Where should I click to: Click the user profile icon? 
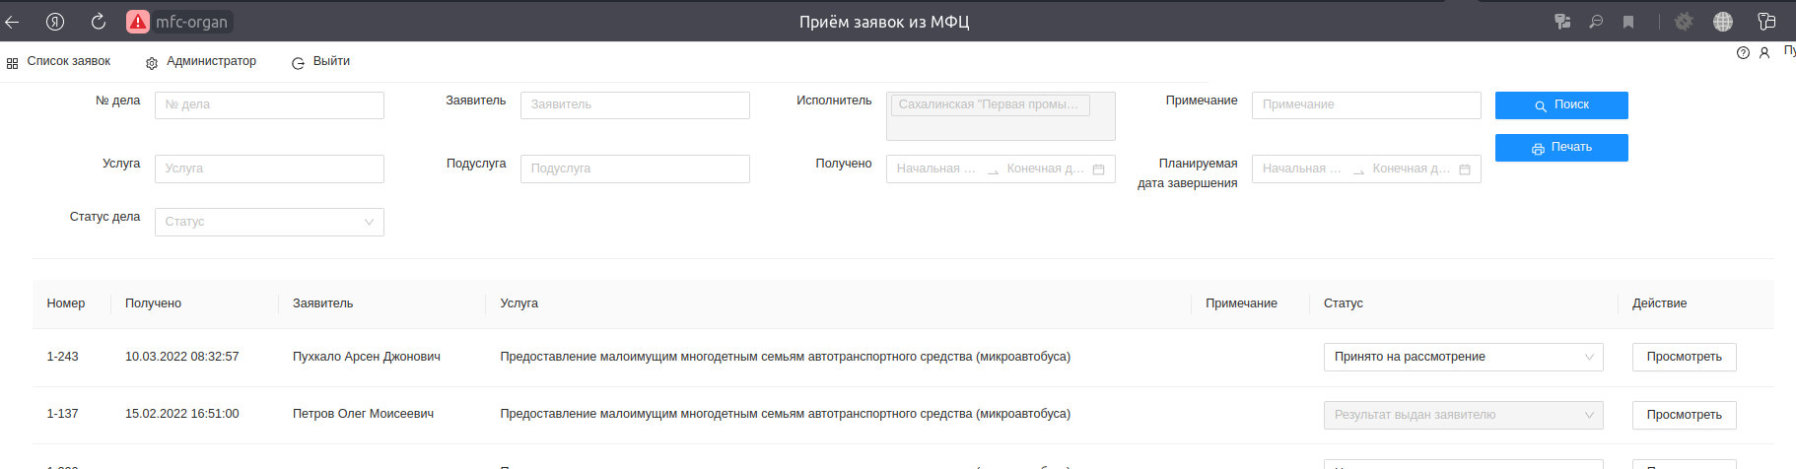click(1764, 53)
